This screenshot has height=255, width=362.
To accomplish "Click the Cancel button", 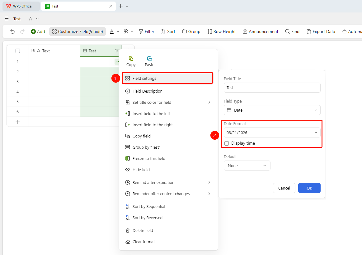I will (x=284, y=188).
